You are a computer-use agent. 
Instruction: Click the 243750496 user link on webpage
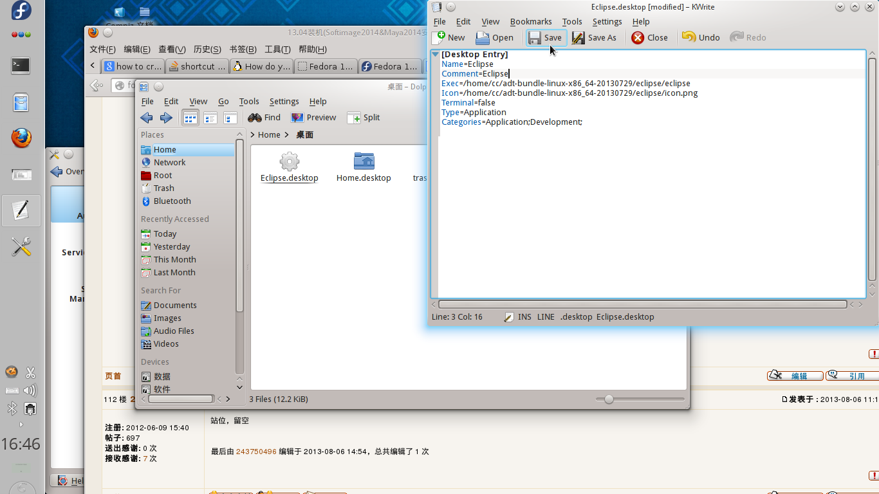click(x=256, y=452)
